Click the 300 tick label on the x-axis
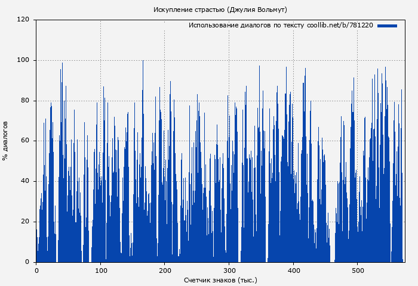 (x=229, y=271)
